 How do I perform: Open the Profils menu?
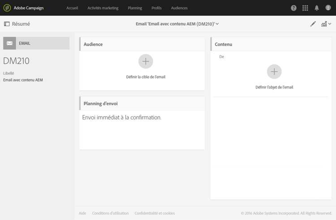pyautogui.click(x=156, y=8)
